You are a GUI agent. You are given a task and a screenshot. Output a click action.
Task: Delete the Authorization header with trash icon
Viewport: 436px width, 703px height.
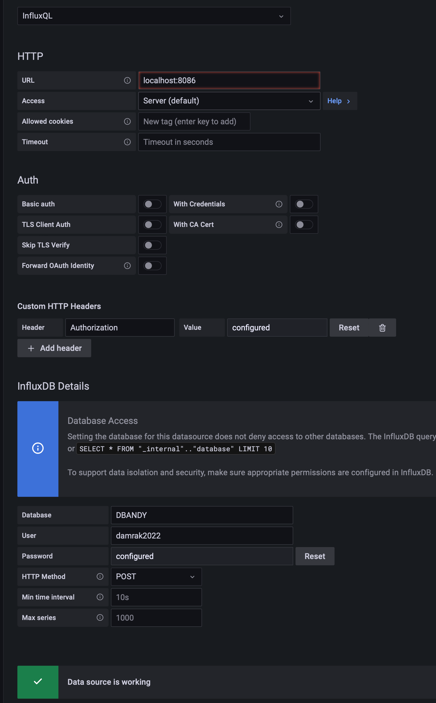(382, 328)
